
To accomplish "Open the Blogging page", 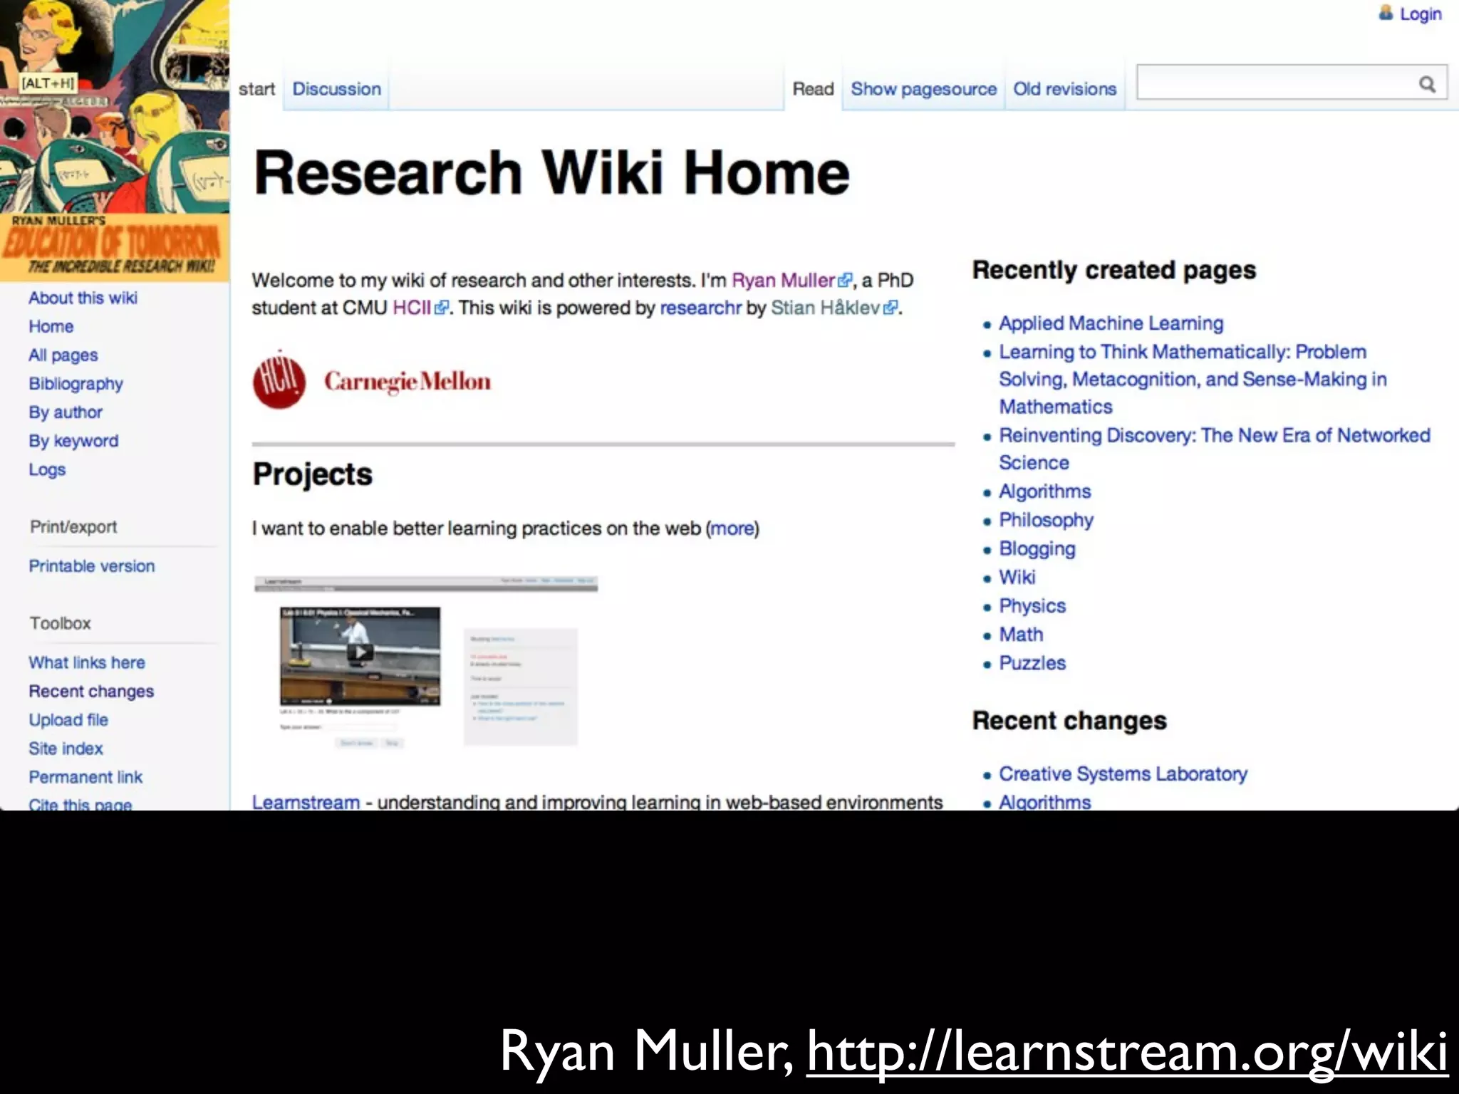I will click(x=1037, y=549).
